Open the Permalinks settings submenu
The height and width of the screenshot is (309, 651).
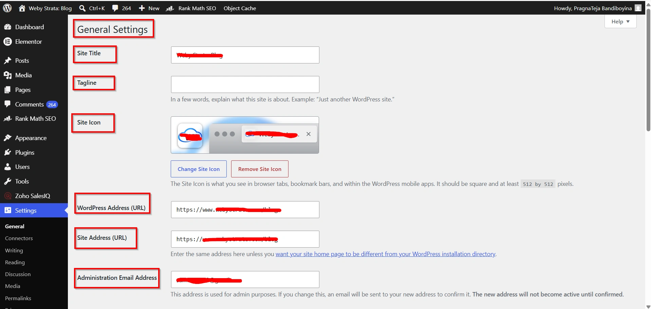pyautogui.click(x=18, y=298)
